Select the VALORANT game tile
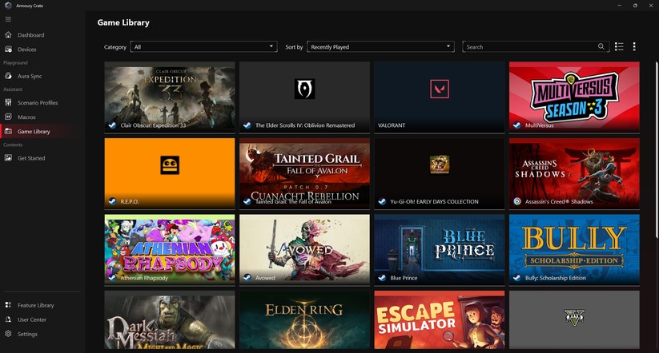Image resolution: width=659 pixels, height=353 pixels. point(439,96)
